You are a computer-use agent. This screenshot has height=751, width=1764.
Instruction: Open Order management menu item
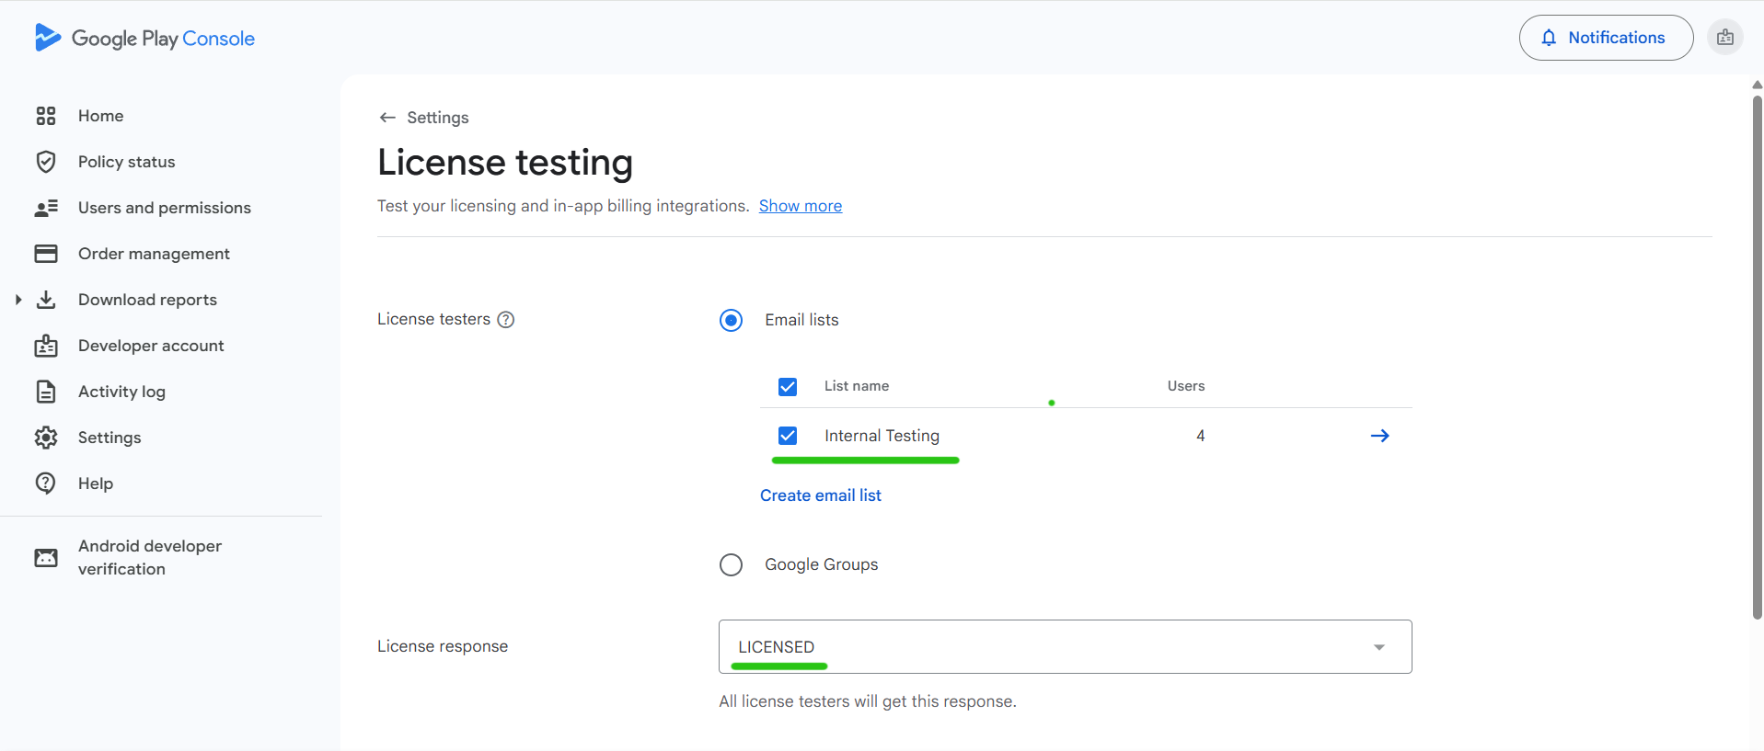154,254
